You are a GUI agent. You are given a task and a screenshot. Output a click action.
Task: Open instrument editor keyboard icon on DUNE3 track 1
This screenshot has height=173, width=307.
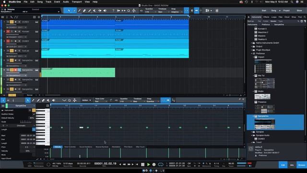coord(36,22)
